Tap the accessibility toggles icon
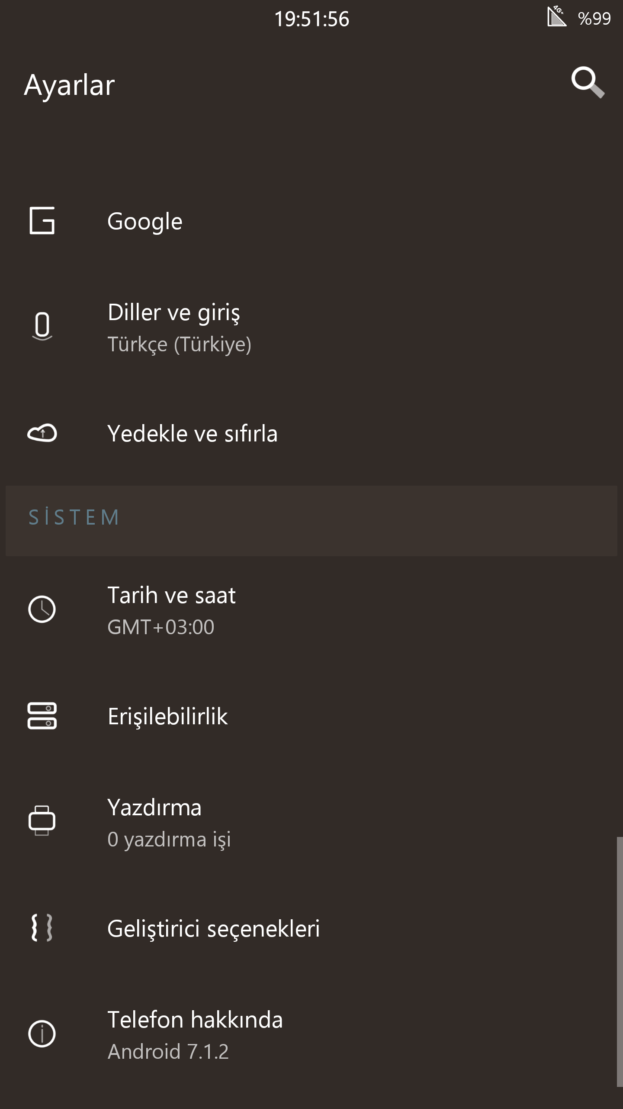The width and height of the screenshot is (623, 1109). tap(42, 716)
